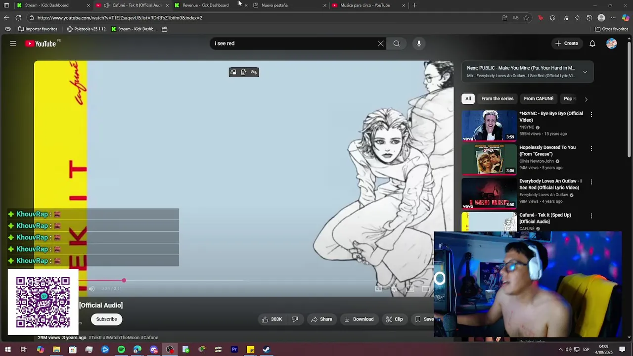Click the #TekIt hashtag link

pyautogui.click(x=95, y=338)
